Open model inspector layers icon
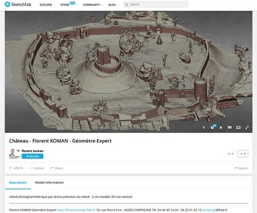The height and width of the screenshot is (213, 257). (x=221, y=128)
